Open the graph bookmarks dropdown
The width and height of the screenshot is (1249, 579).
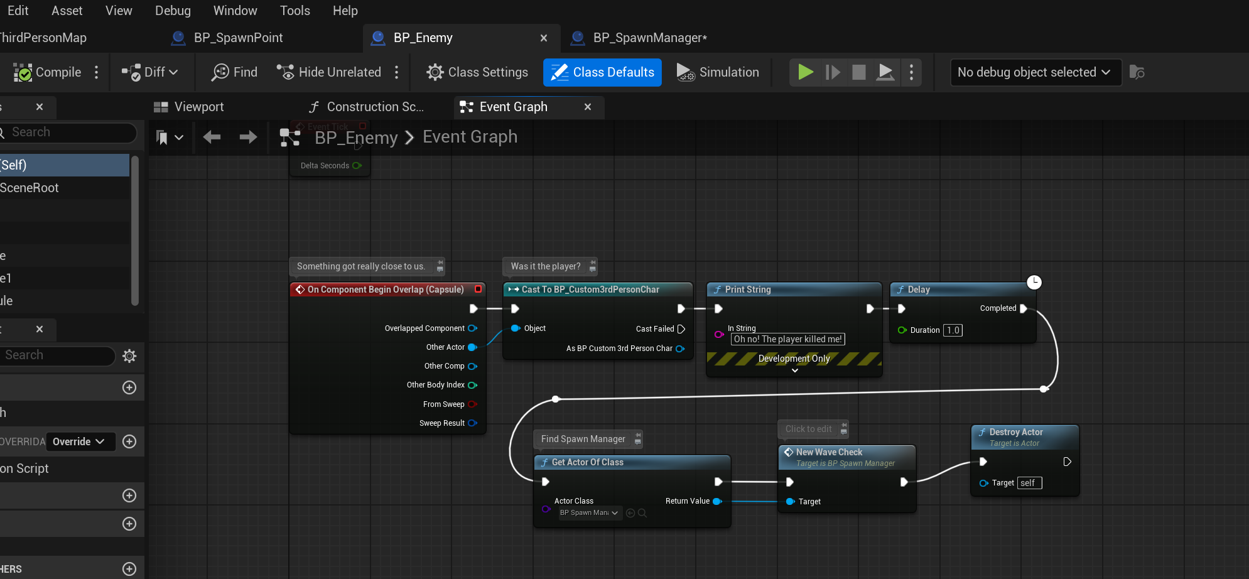click(x=170, y=137)
